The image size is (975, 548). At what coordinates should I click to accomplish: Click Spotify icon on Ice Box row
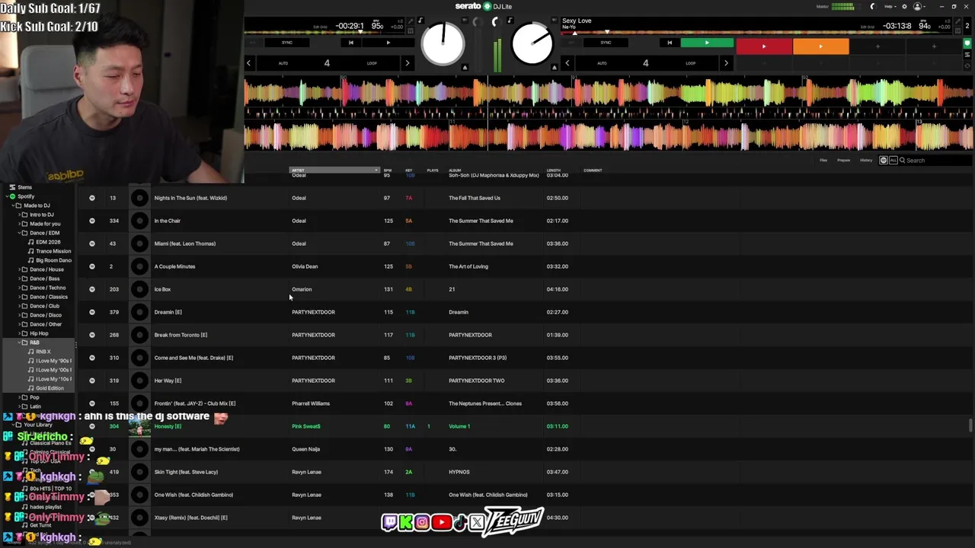tap(92, 289)
